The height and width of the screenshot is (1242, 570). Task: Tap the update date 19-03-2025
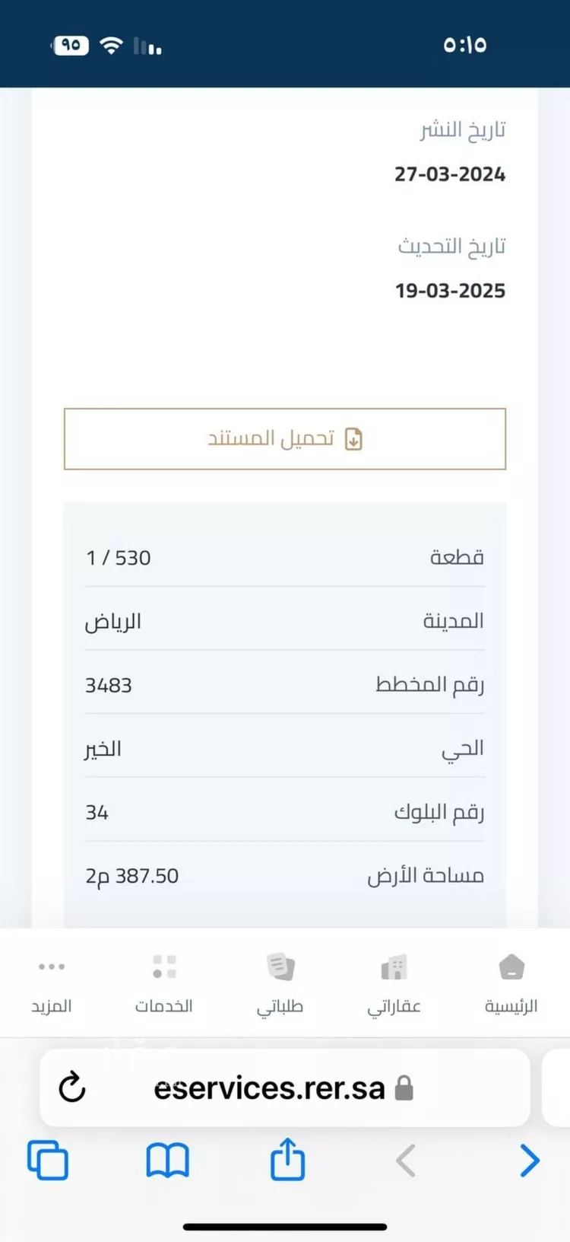(x=450, y=291)
